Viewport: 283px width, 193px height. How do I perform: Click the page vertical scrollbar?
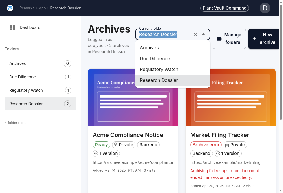(281, 62)
